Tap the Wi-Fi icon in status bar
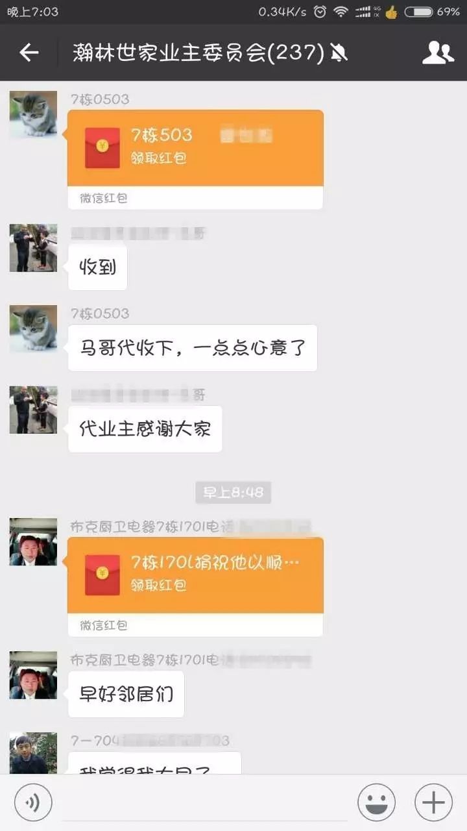The height and width of the screenshot is (831, 467). pos(341,12)
